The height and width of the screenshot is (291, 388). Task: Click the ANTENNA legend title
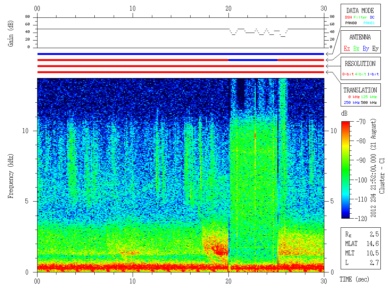pos(360,37)
